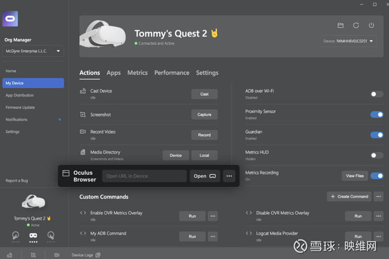
Task: Click the crop screenshot icon in bottom bar
Action: pyautogui.click(x=33, y=255)
